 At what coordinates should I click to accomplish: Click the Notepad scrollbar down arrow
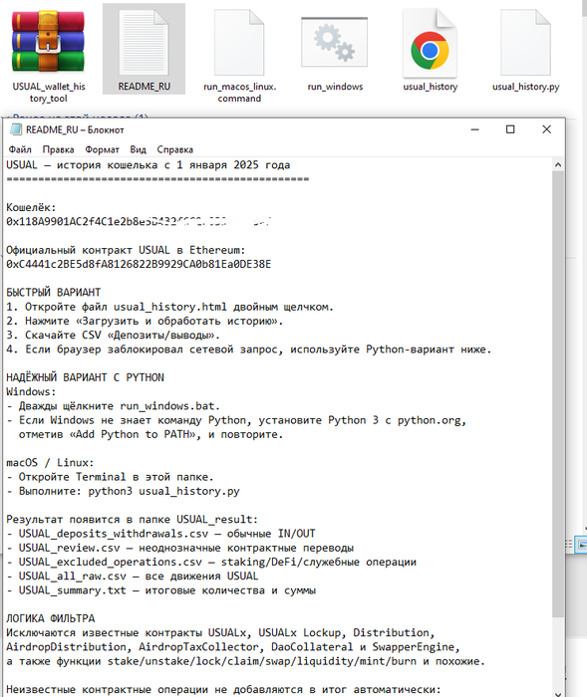coord(558,693)
